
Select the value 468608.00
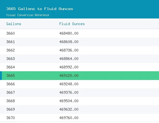[x=69, y=42]
